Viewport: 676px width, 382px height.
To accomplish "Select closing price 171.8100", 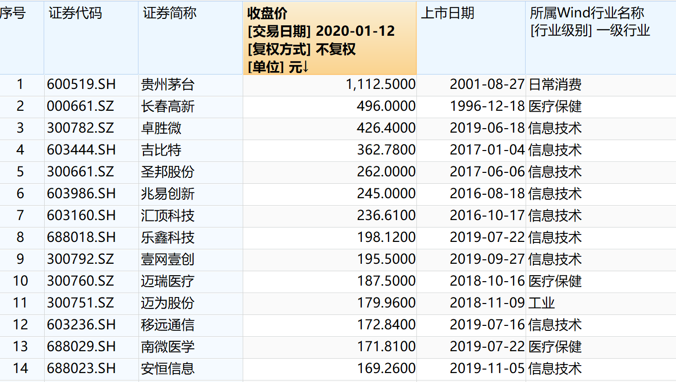I will (x=386, y=347).
